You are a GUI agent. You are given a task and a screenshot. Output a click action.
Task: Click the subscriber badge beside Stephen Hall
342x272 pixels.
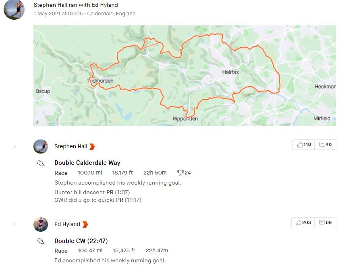click(92, 147)
